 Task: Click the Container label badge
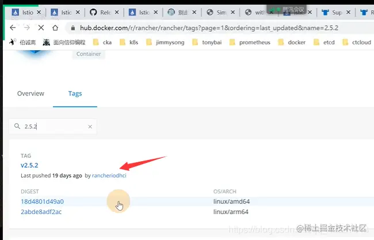(x=89, y=54)
